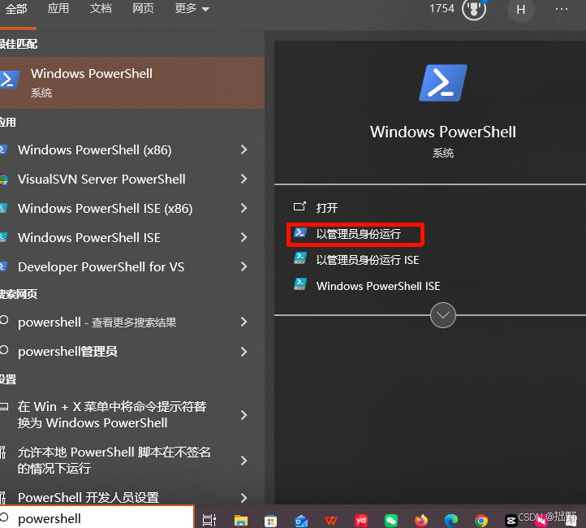Expand powershell管理员 suggestion arrow

coord(244,352)
